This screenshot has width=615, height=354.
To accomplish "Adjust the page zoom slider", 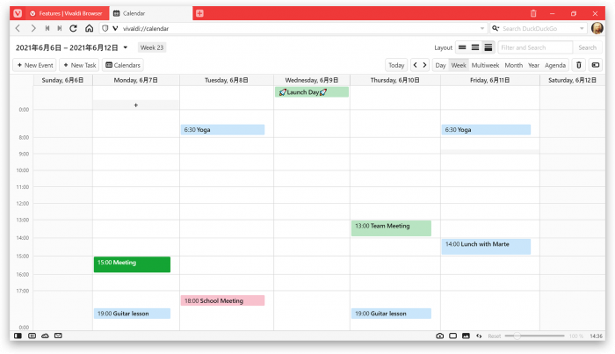I will pos(534,336).
